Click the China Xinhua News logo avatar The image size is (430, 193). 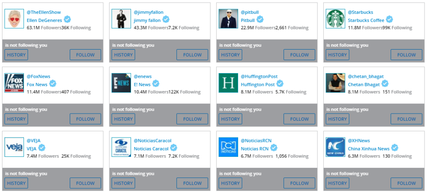click(x=336, y=147)
